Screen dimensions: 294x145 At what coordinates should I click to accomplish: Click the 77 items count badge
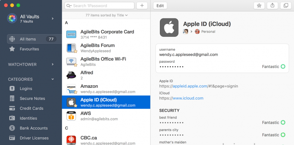51,39
